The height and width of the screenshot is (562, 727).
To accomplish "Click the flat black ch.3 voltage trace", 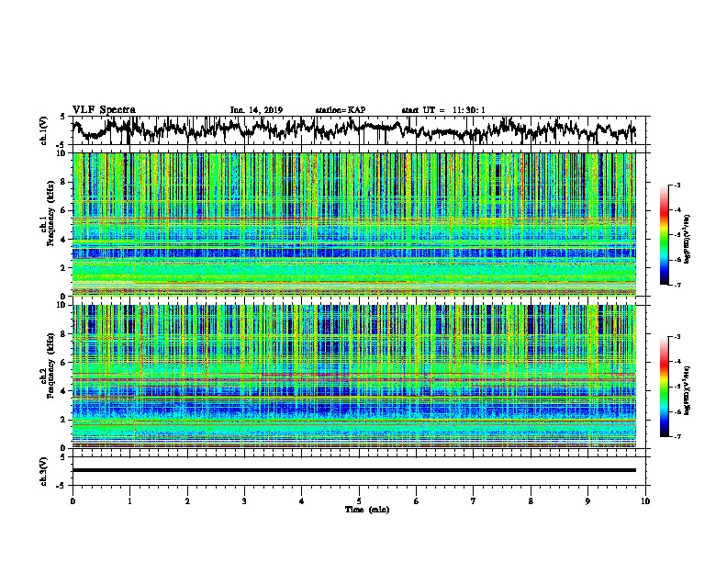I will tap(353, 470).
